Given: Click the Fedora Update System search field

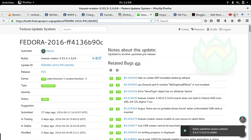Looking at the screenshot, I should 84,29.
